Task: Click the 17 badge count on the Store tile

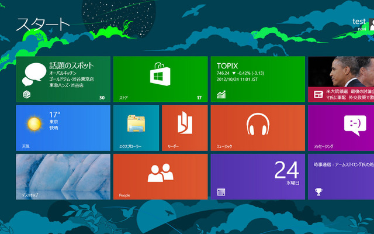Action: [199, 98]
